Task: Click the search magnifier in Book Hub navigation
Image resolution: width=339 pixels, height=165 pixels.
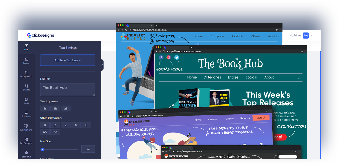Action: 299,77
